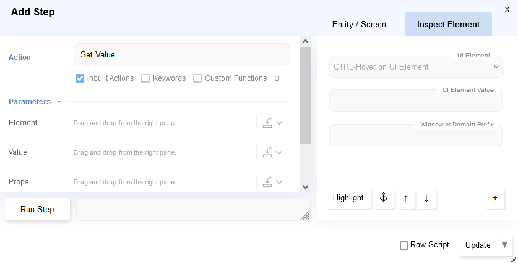Open the UI Element dropdown
This screenshot has height=264, width=518.
(416, 67)
